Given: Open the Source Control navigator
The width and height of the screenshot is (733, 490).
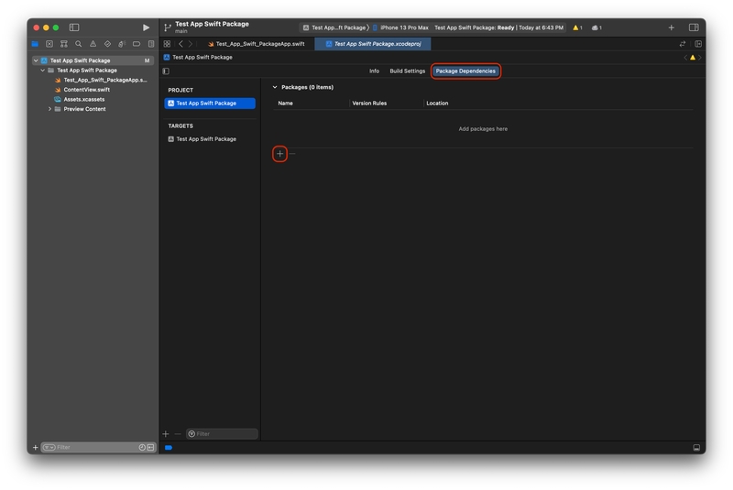Looking at the screenshot, I should coord(49,44).
